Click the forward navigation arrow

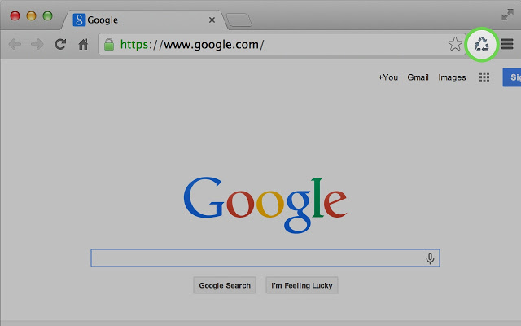(x=37, y=44)
